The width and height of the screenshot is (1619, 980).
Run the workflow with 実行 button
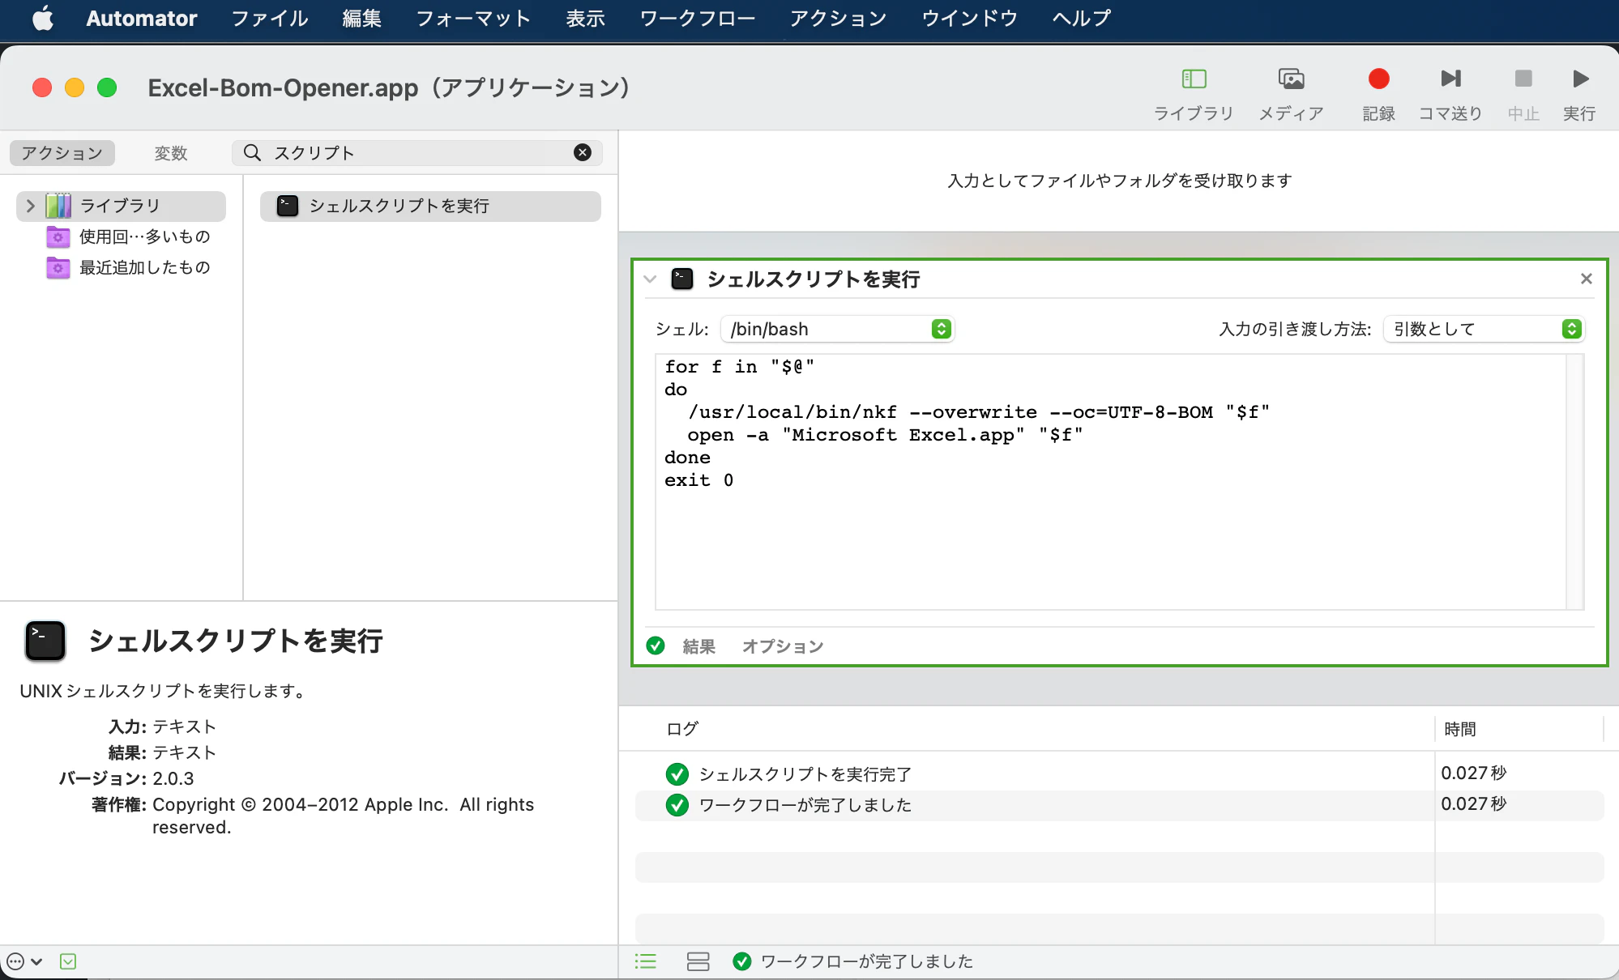point(1579,79)
